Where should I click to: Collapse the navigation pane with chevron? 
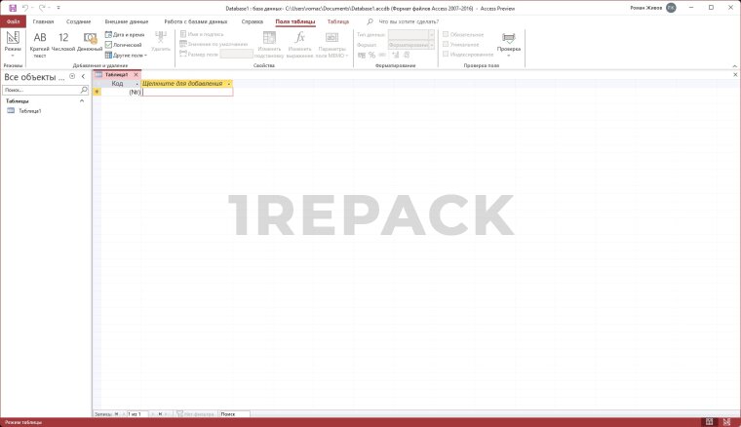[x=84, y=76]
